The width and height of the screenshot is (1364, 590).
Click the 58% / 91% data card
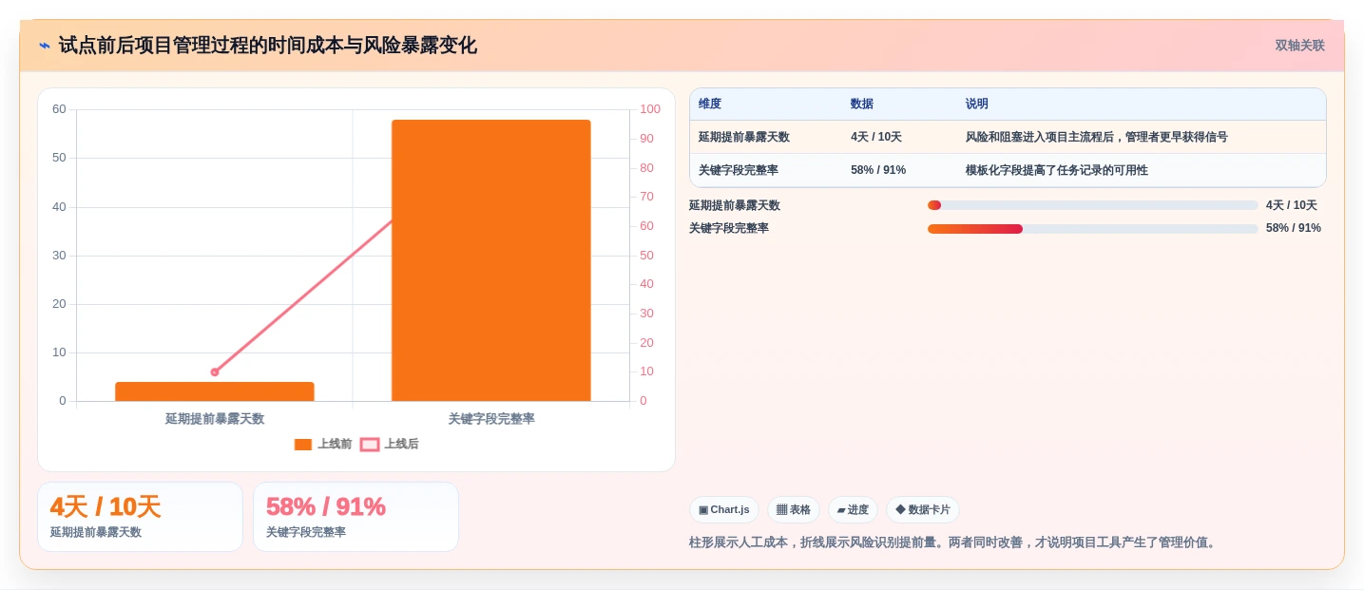[x=355, y=517]
